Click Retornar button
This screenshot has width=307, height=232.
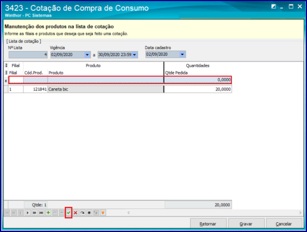coord(208,224)
